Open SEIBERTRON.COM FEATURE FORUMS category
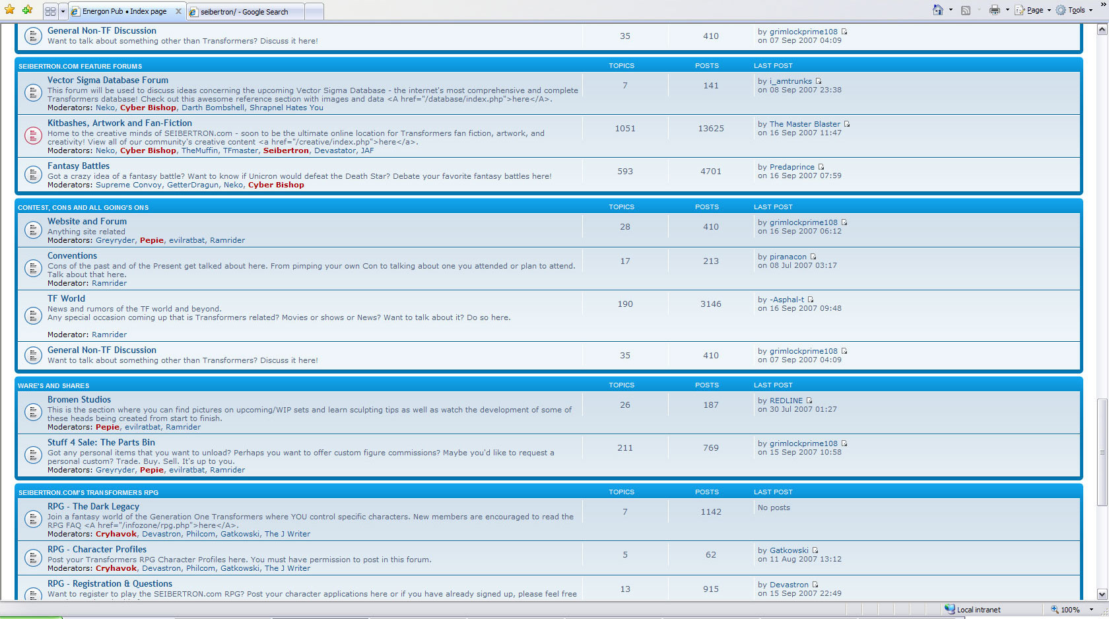Image resolution: width=1109 pixels, height=619 pixels. coord(80,66)
